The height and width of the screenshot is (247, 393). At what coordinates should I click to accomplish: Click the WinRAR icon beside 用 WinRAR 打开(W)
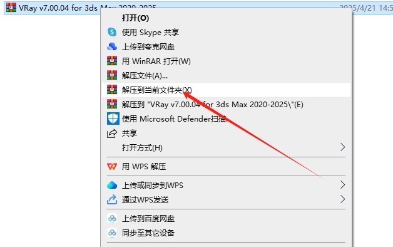(x=112, y=61)
